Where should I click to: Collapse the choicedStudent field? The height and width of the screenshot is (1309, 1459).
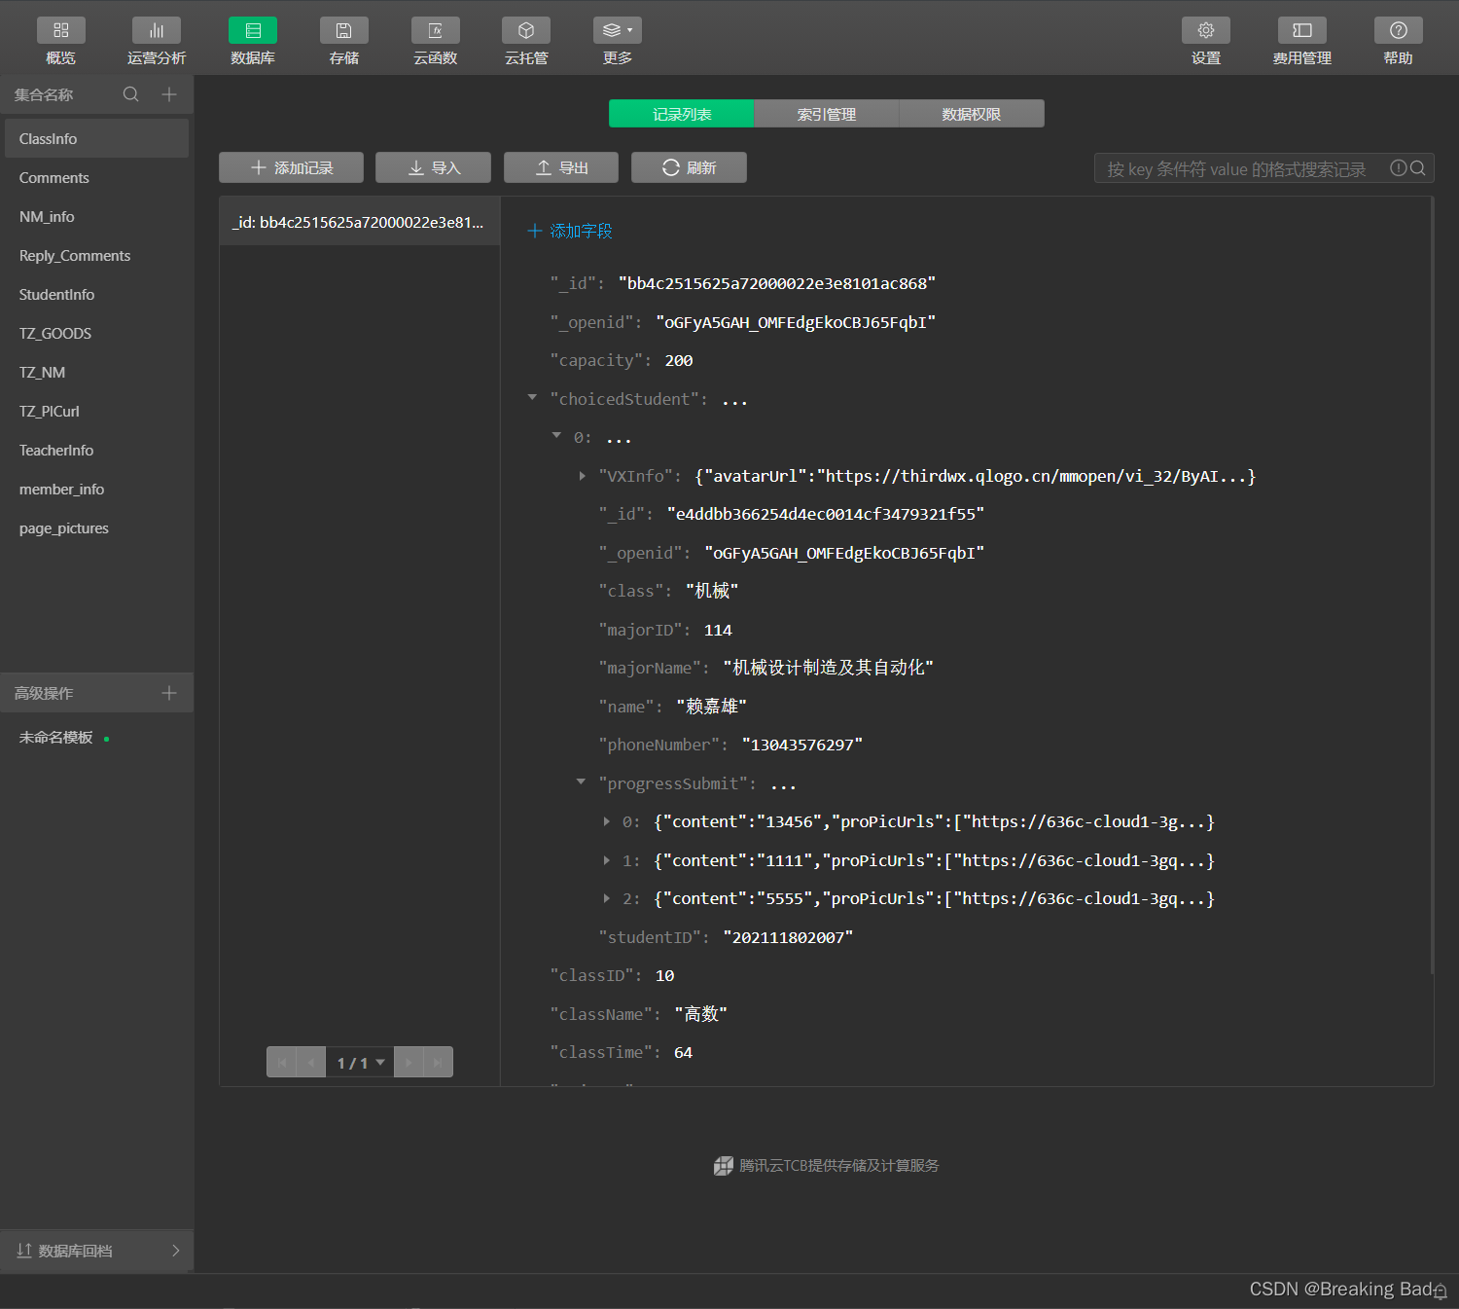[x=532, y=397]
